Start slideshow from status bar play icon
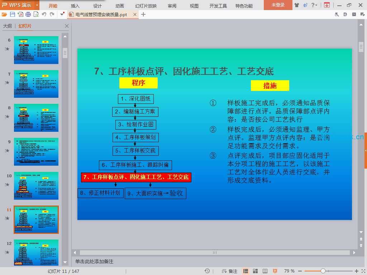This screenshot has height=275, width=367. click(275, 271)
